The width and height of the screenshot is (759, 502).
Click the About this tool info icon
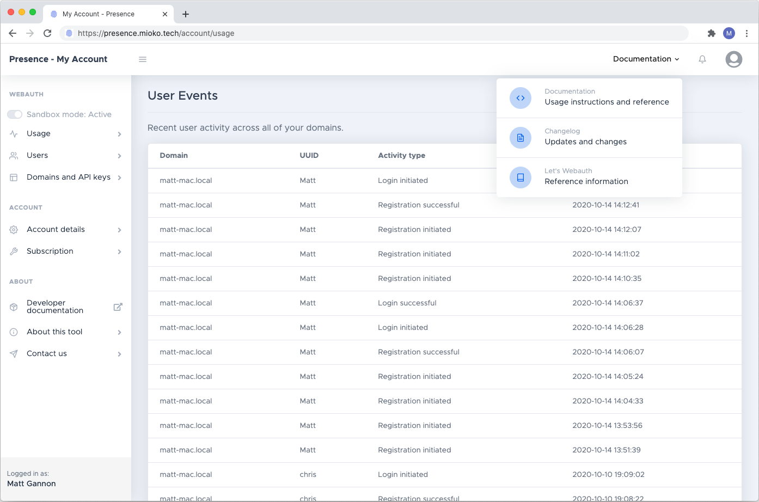pos(14,332)
